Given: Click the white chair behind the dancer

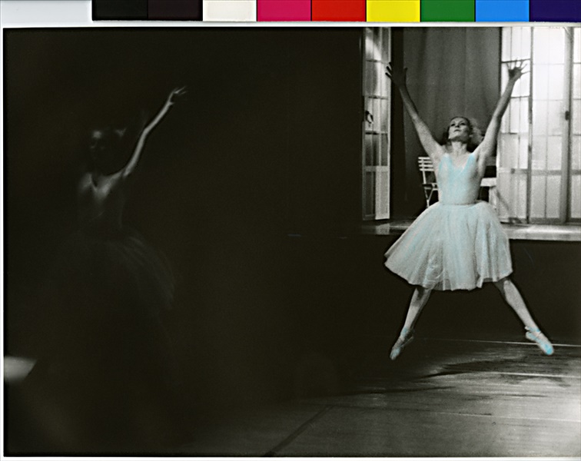Looking at the screenshot, I should 428,180.
